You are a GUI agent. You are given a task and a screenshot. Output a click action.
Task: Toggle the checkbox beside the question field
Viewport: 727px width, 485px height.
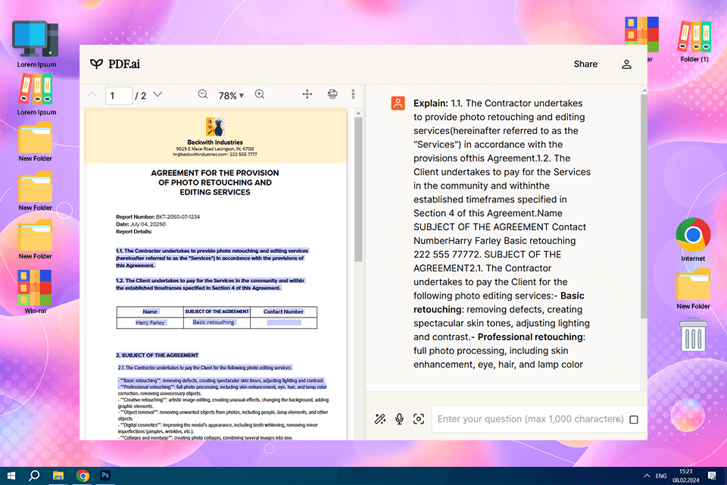(x=634, y=420)
